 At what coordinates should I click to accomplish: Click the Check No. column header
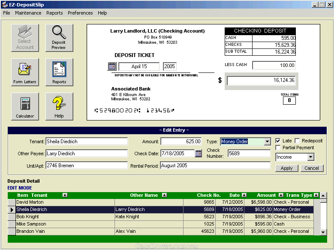point(208,195)
